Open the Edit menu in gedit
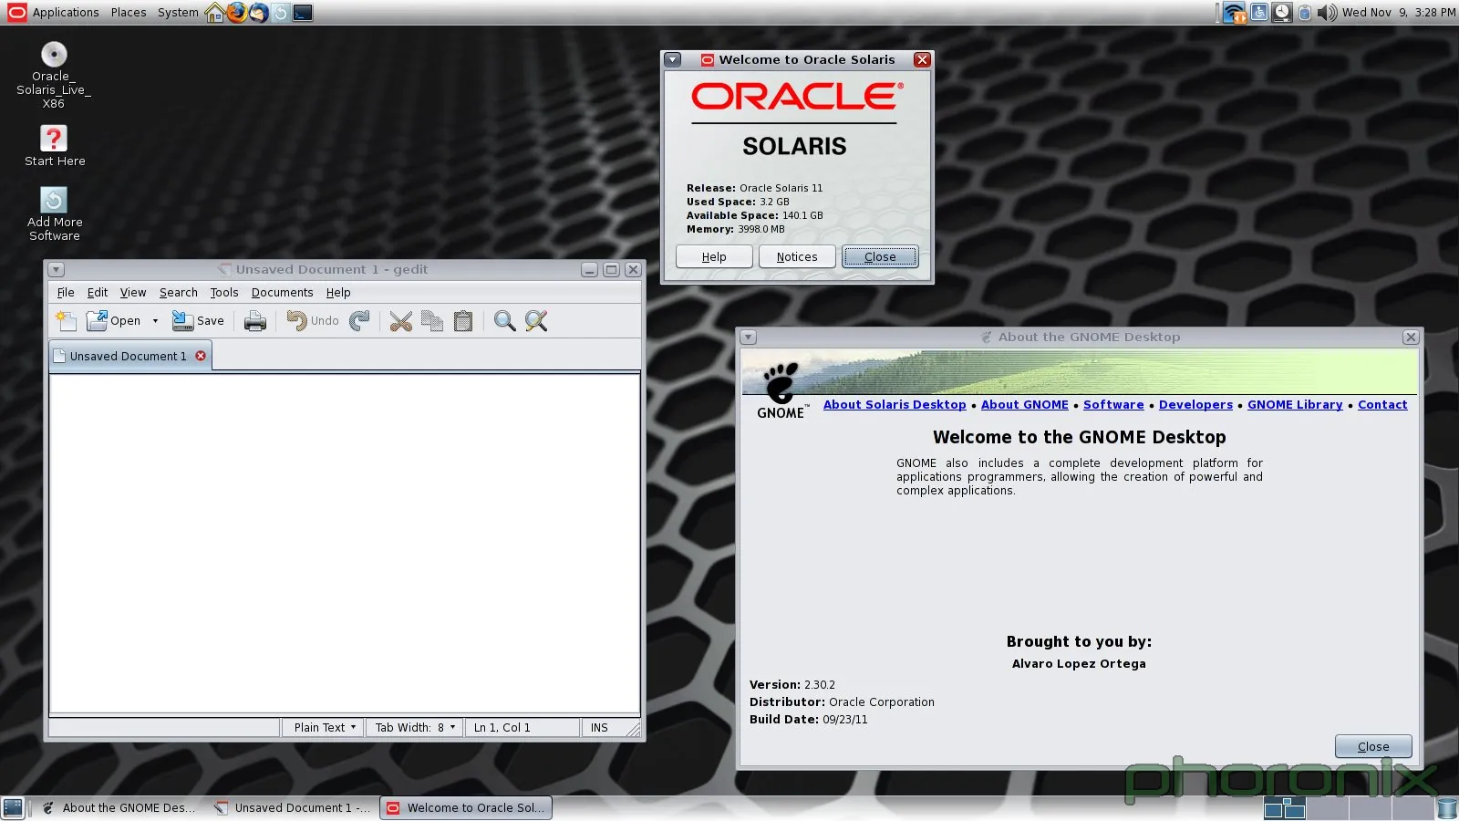Image resolution: width=1459 pixels, height=821 pixels. (98, 293)
